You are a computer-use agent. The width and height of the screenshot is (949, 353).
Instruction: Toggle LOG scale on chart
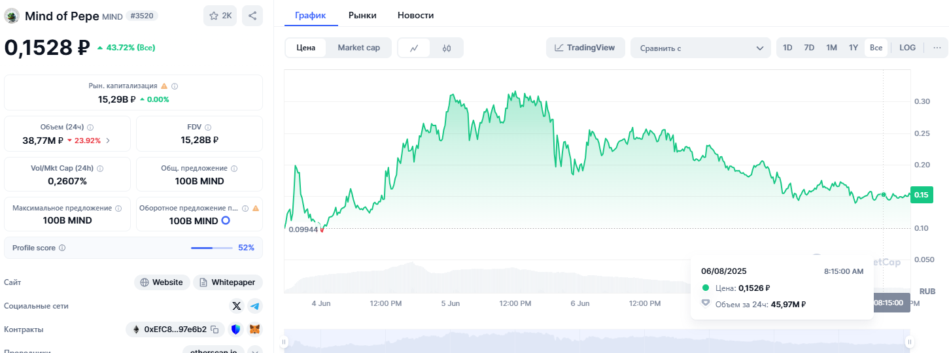pyautogui.click(x=908, y=48)
